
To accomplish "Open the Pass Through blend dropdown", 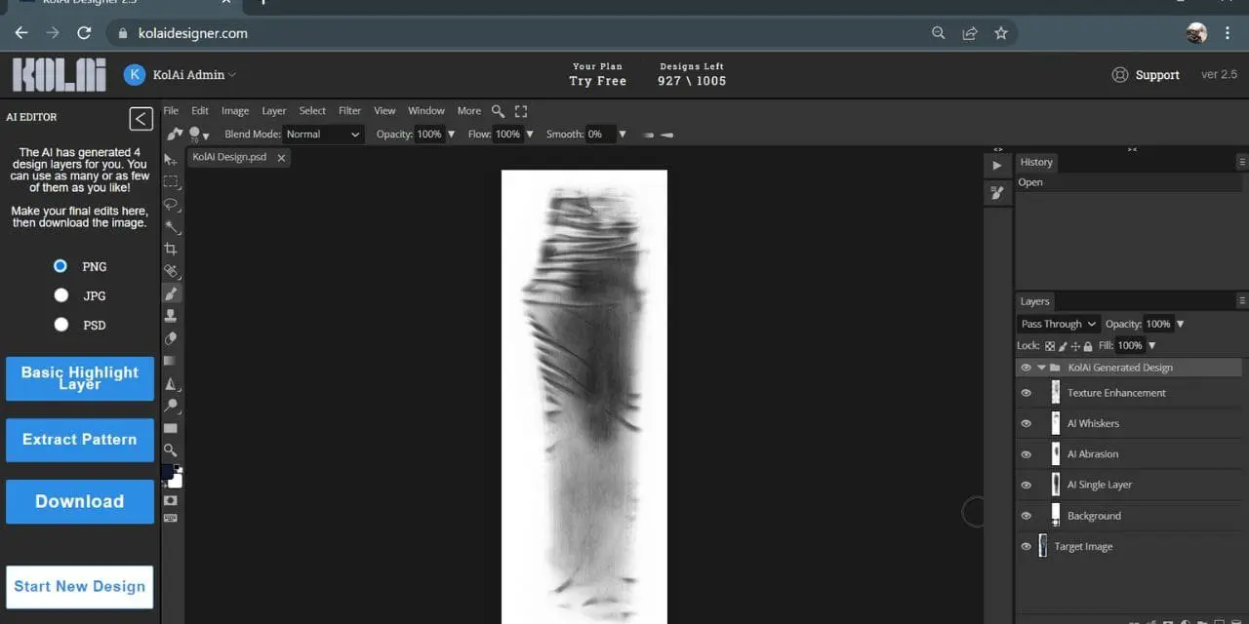I will [1058, 324].
